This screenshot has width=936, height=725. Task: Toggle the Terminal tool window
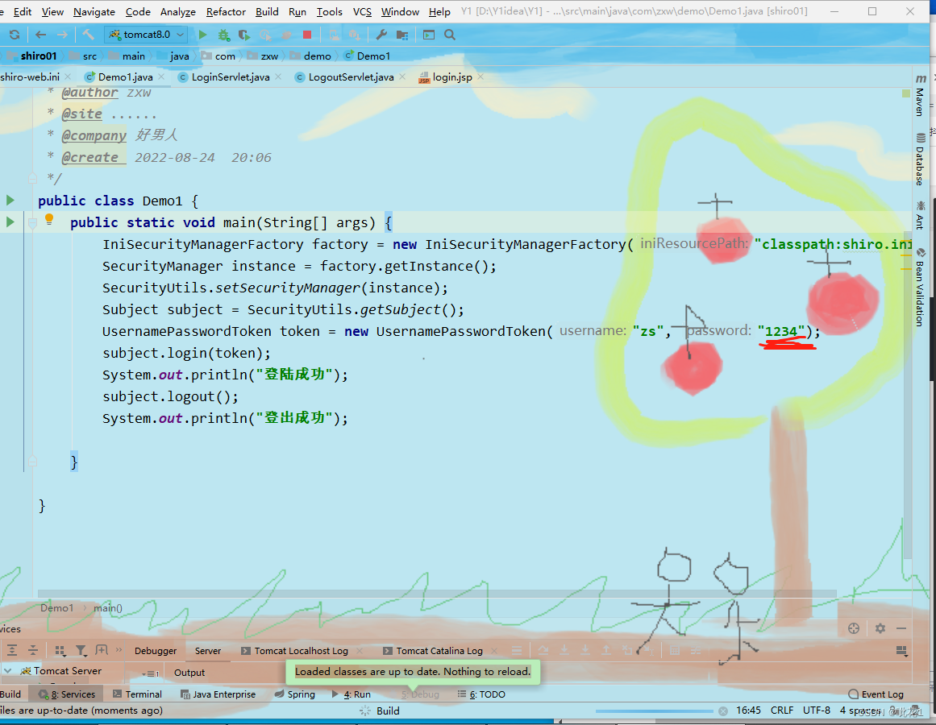pyautogui.click(x=137, y=694)
